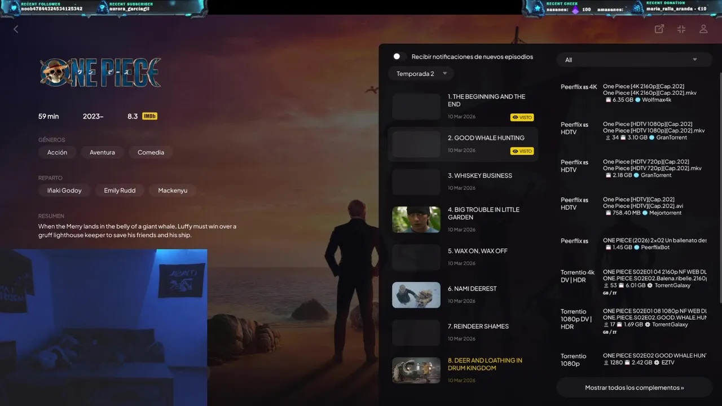Play Torrentio 4k DV HDR 6.01 GB stream
Image resolution: width=722 pixels, height=406 pixels.
pyautogui.click(x=633, y=282)
